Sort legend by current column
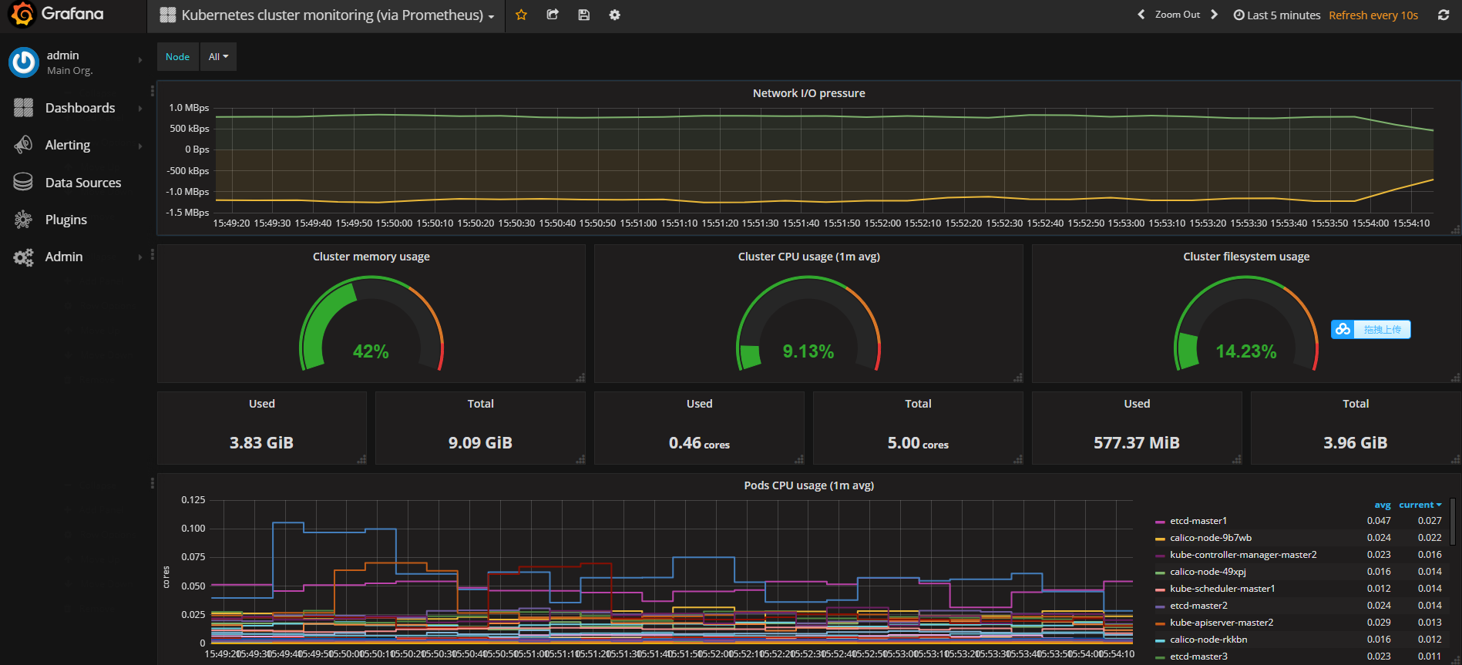This screenshot has width=1462, height=665. (1420, 505)
